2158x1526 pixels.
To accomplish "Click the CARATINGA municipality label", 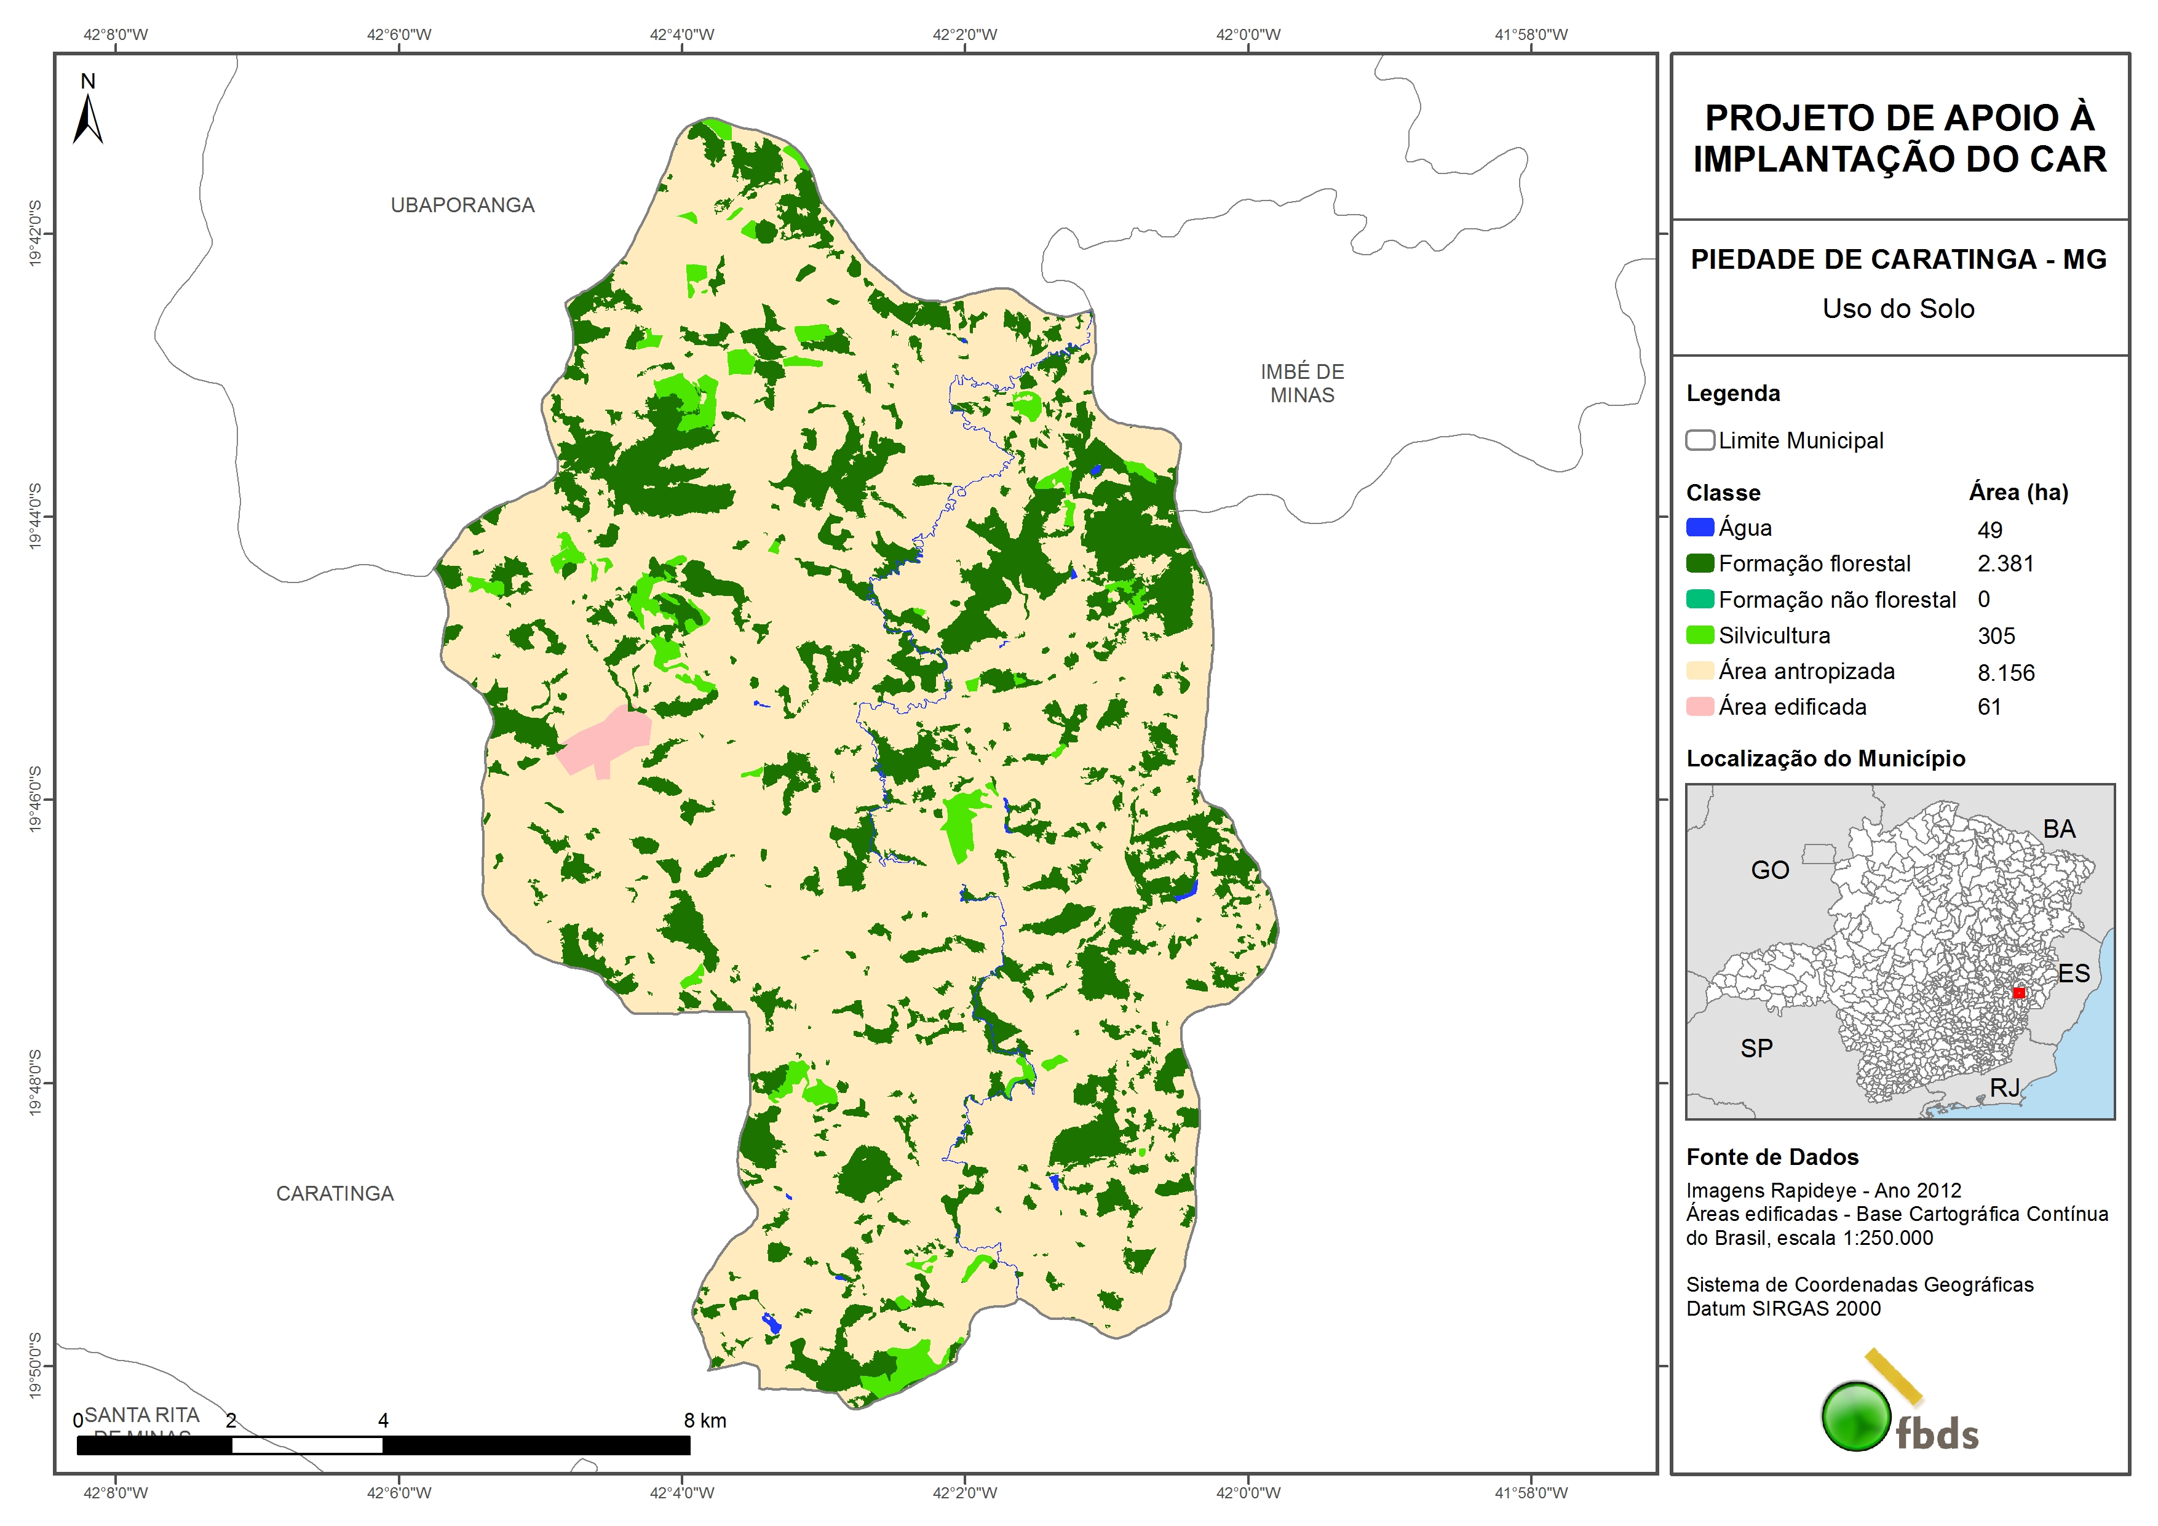I will (335, 1193).
